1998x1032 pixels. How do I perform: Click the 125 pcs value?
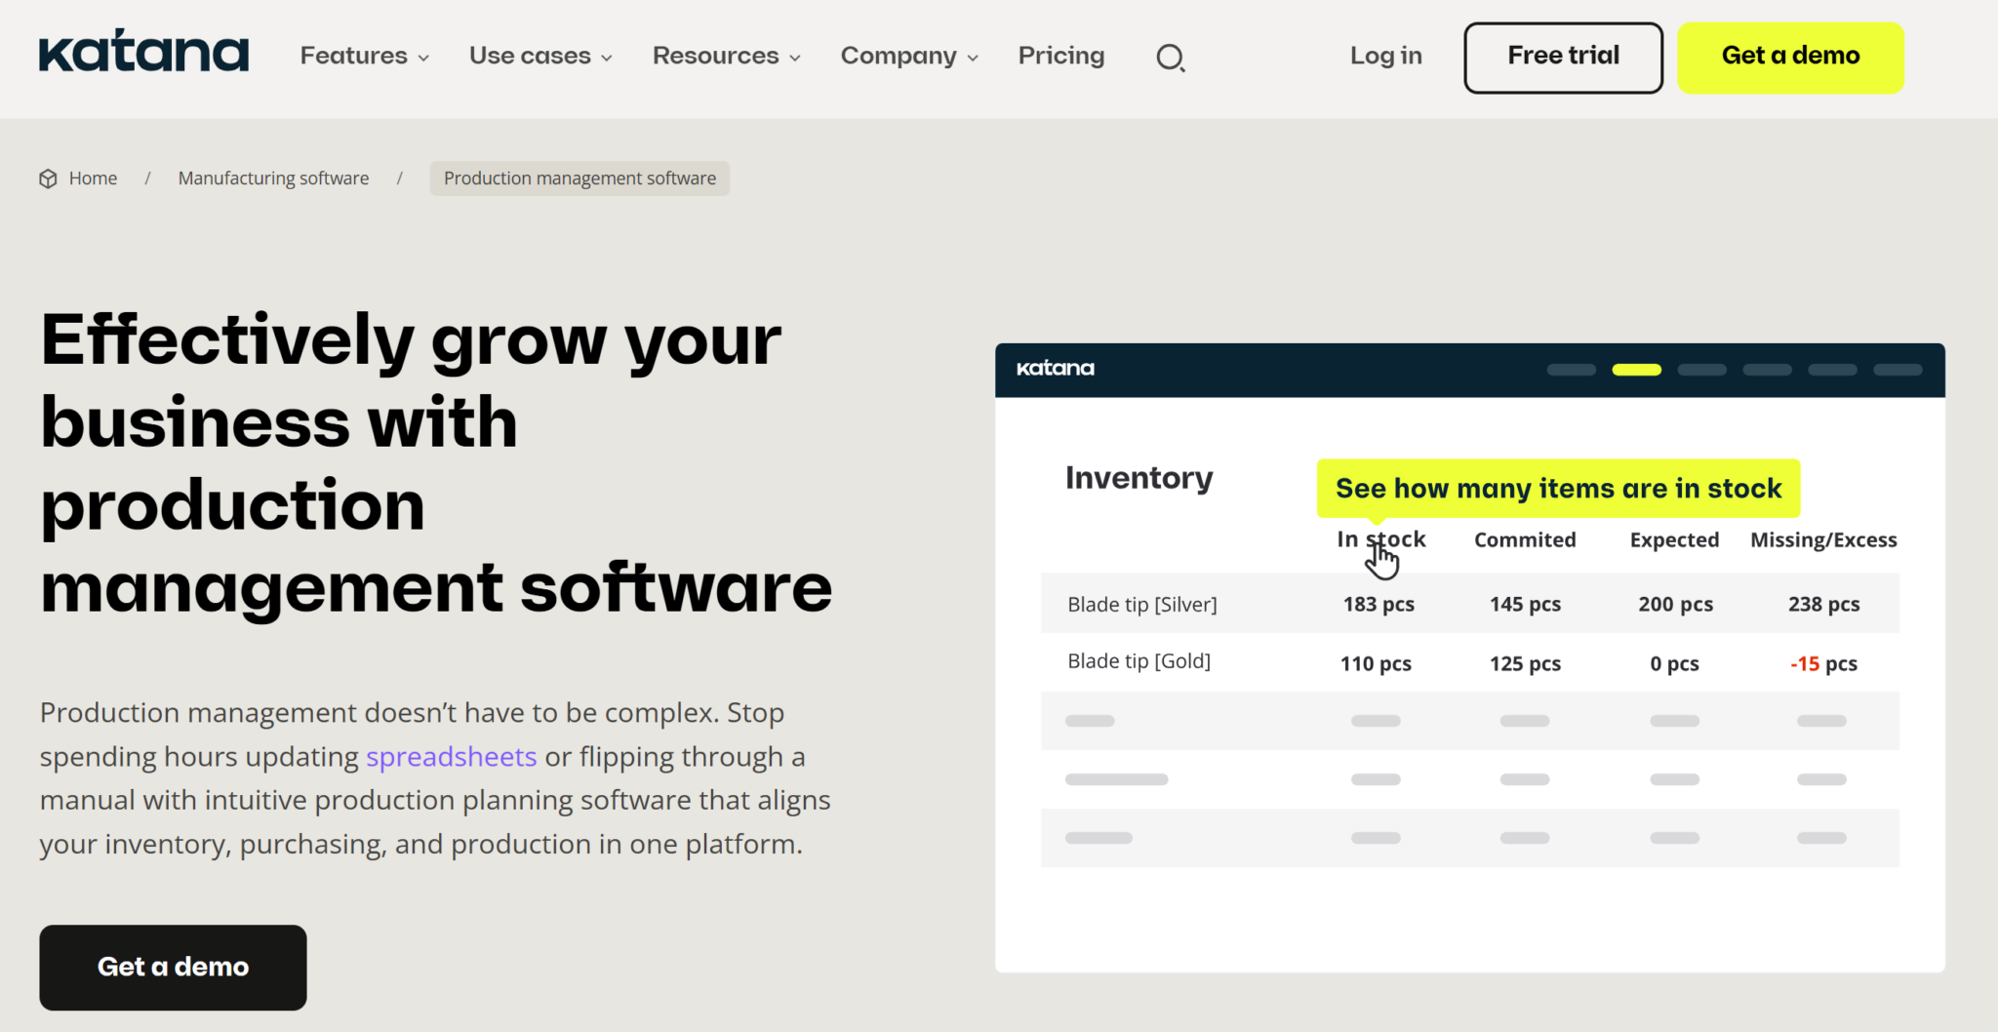click(1525, 663)
